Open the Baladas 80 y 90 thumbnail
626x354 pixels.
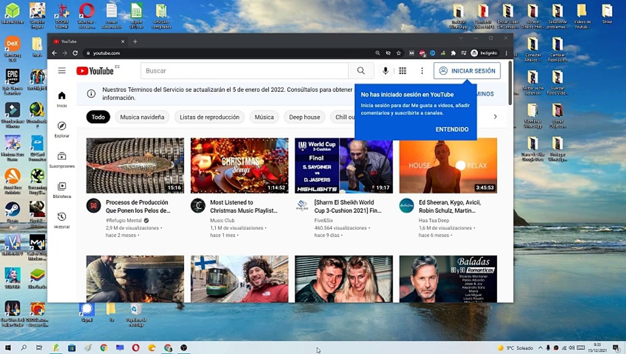coord(448,279)
